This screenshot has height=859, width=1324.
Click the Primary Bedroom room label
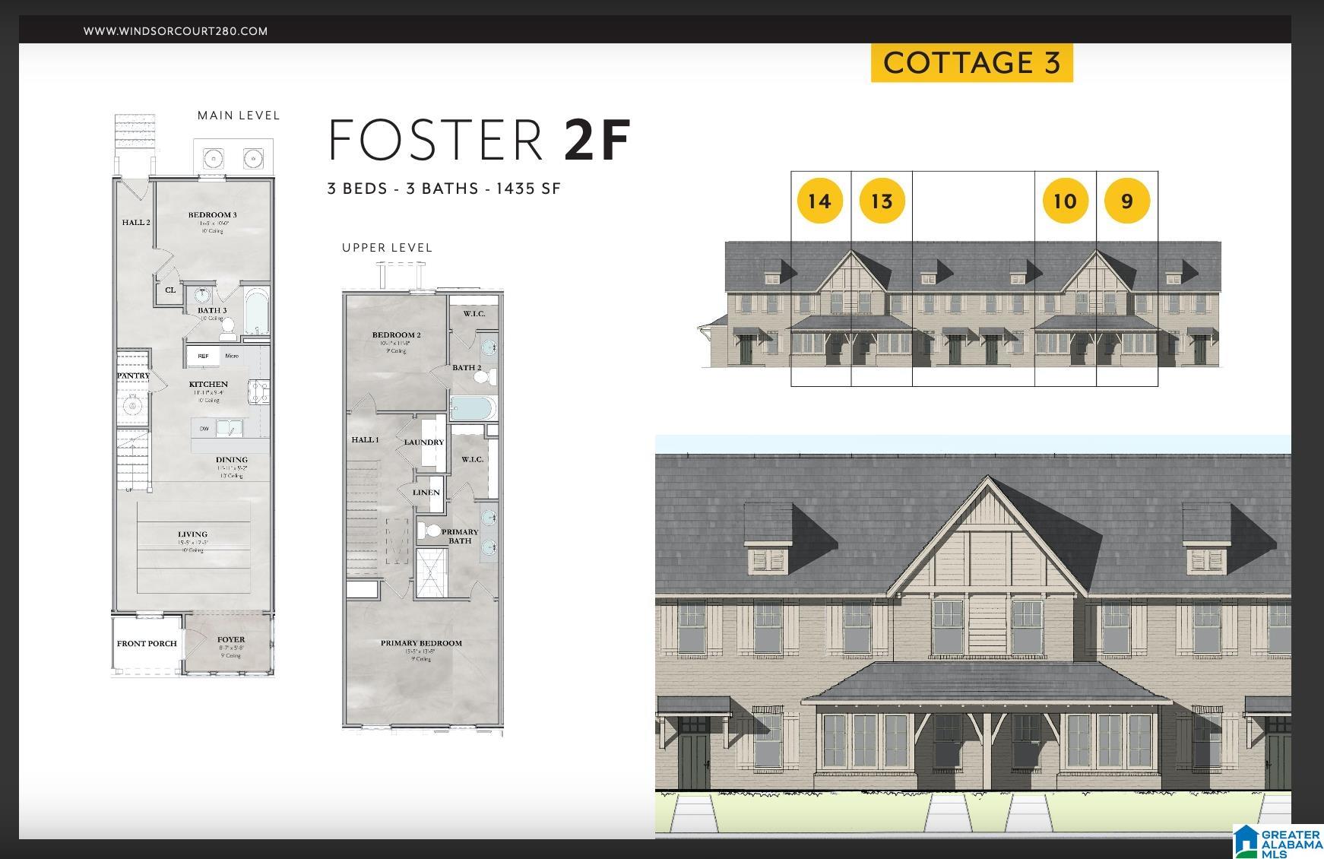[421, 643]
